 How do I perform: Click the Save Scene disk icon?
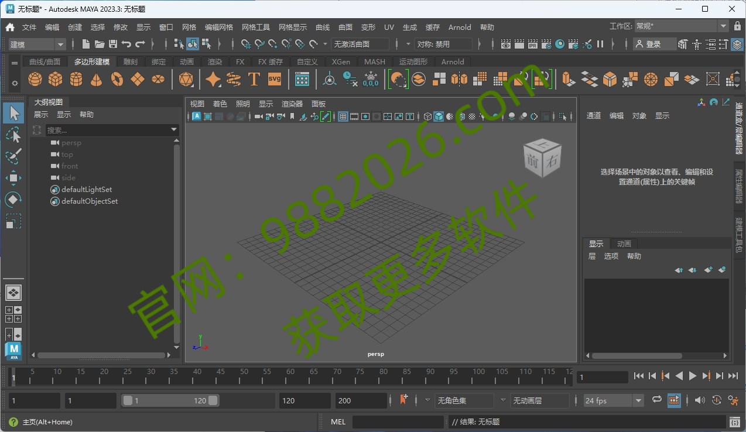tap(113, 44)
